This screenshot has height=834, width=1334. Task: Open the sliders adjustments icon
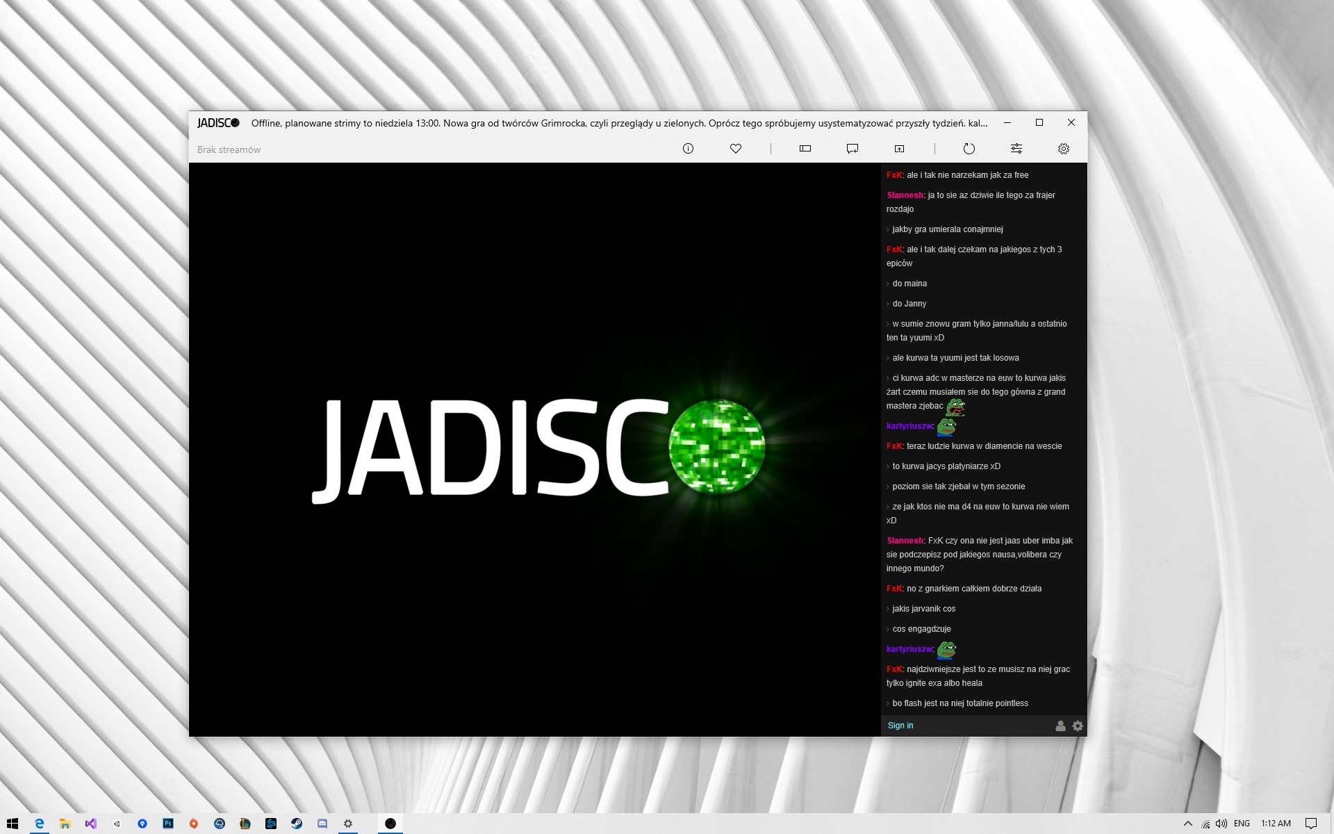pyautogui.click(x=1016, y=149)
